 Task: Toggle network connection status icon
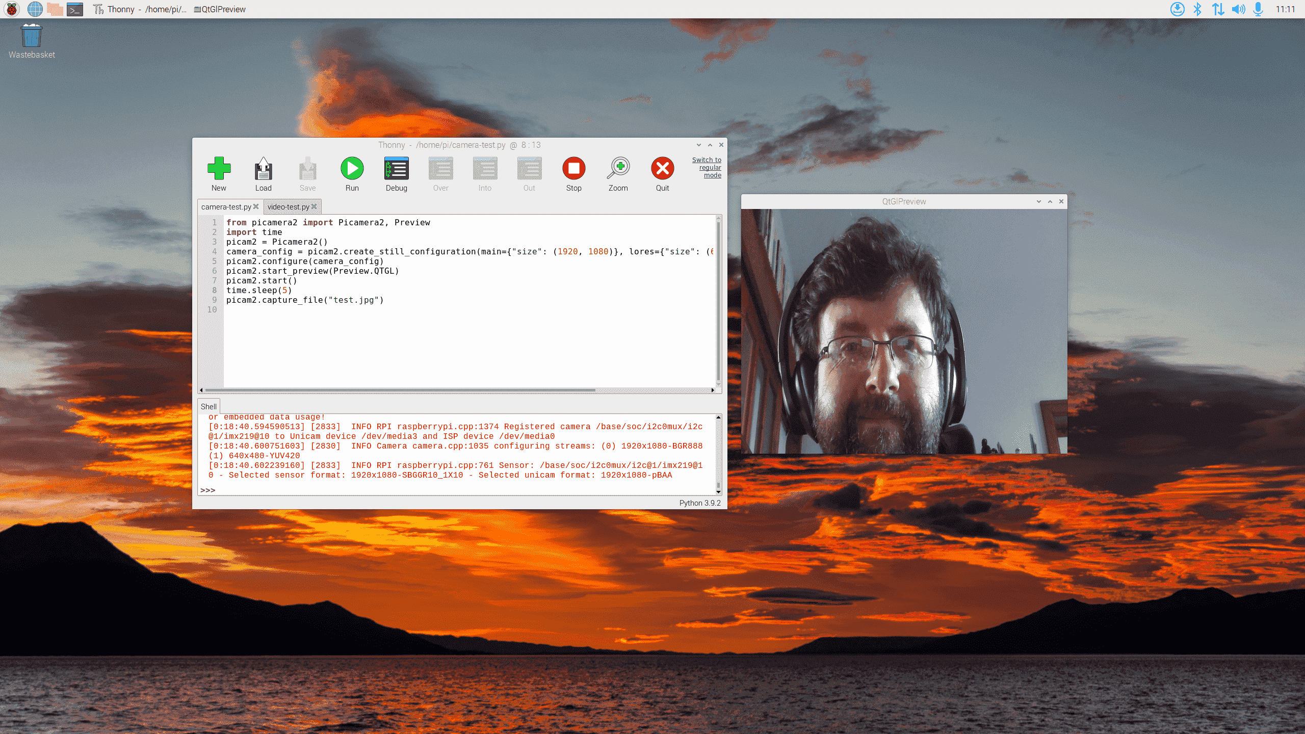click(1219, 8)
